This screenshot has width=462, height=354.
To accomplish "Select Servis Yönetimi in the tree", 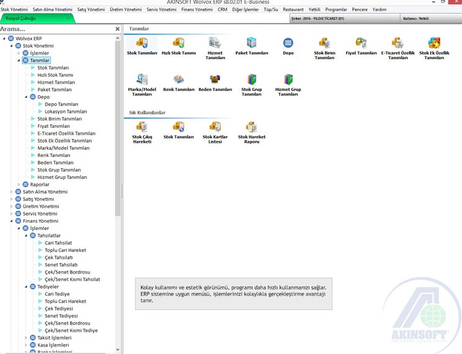I will [40, 214].
